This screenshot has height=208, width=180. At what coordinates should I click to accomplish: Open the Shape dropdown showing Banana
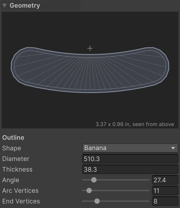[130, 148]
